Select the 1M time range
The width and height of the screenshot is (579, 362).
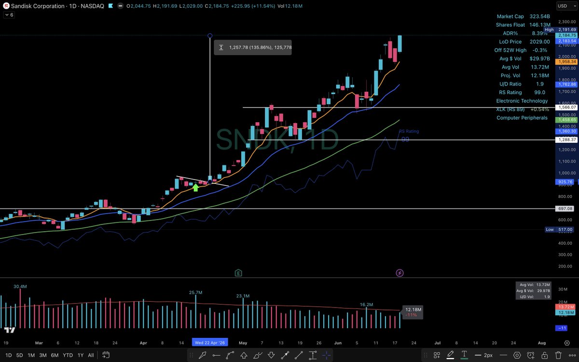(31, 355)
